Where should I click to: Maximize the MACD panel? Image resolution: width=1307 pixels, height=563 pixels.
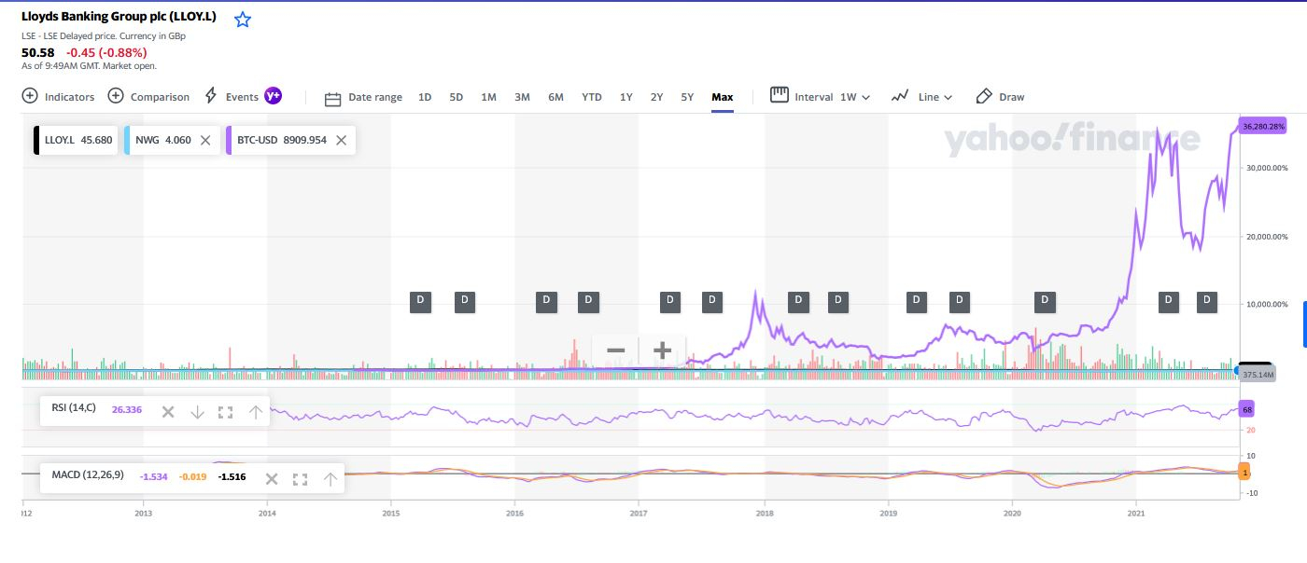pyautogui.click(x=300, y=478)
